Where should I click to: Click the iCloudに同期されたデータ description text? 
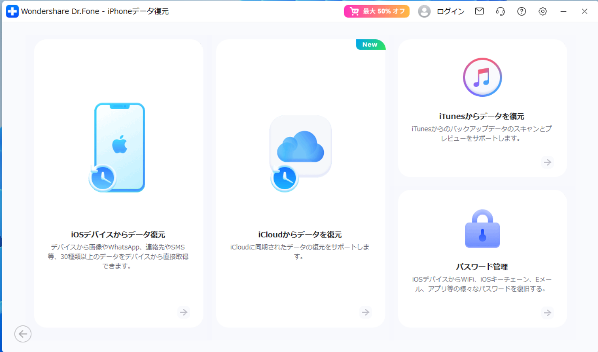[300, 251]
